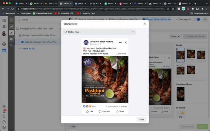Click the Share arrow icon in preview
Image resolution: width=210 pixels, height=131 pixels.
[117, 111]
